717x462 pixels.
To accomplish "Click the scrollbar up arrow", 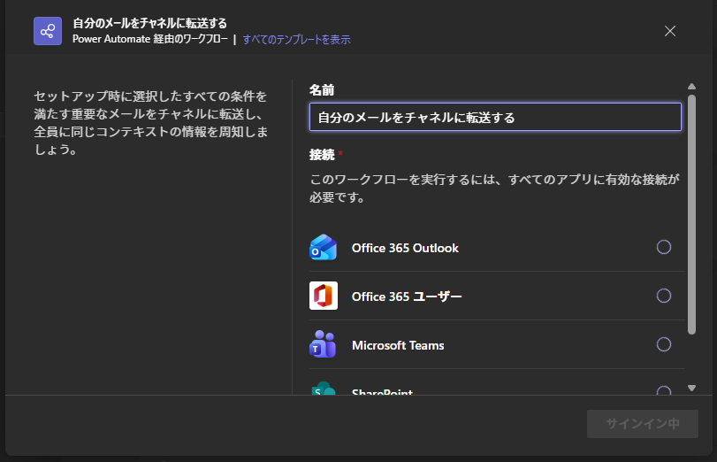I will [691, 87].
